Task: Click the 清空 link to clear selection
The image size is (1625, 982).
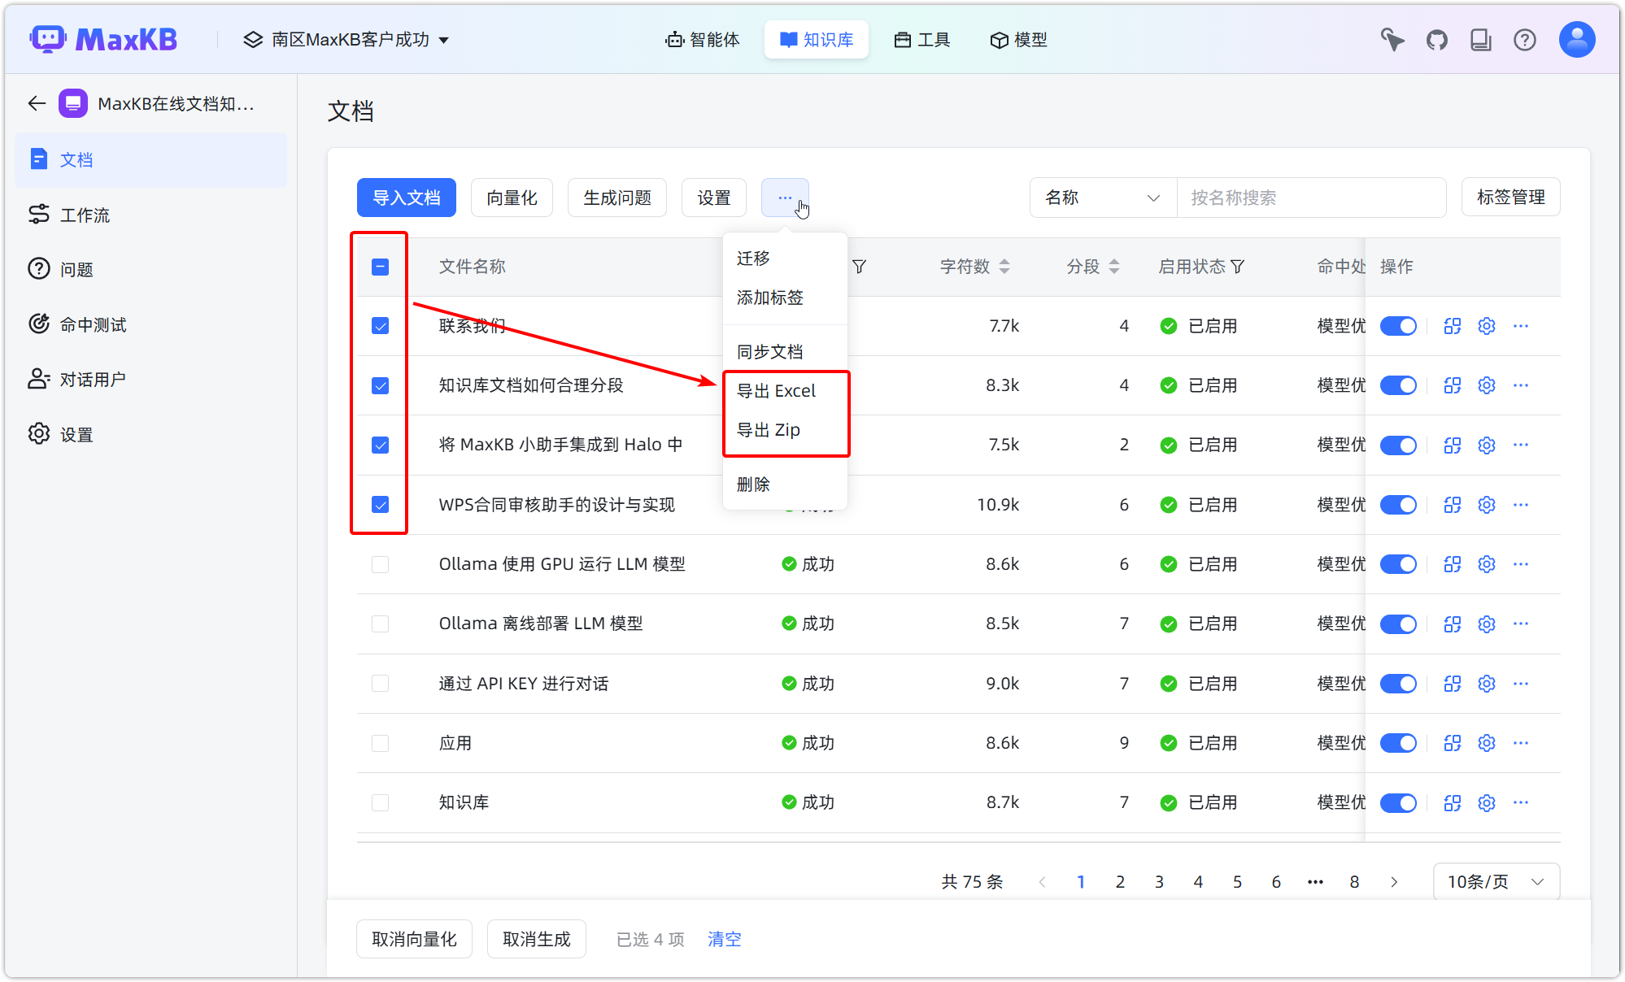Action: click(x=723, y=939)
